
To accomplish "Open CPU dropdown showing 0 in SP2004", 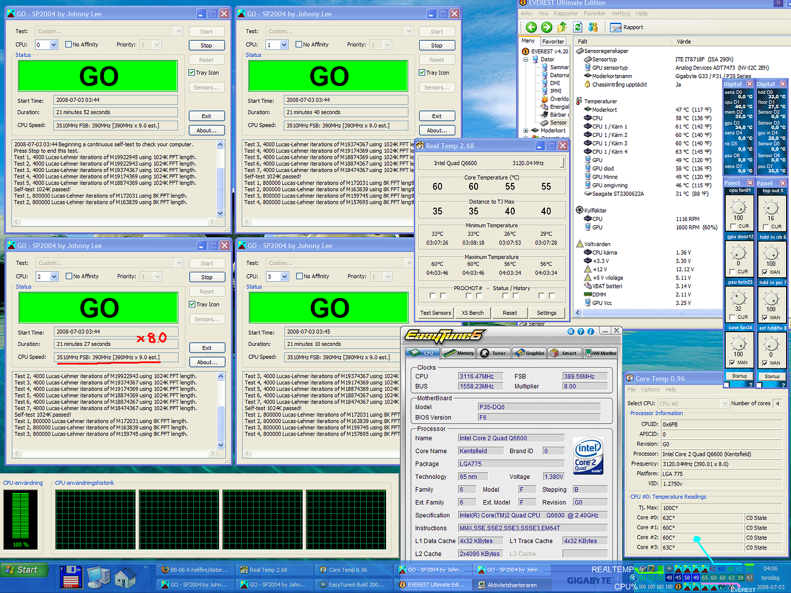I will tap(54, 45).
